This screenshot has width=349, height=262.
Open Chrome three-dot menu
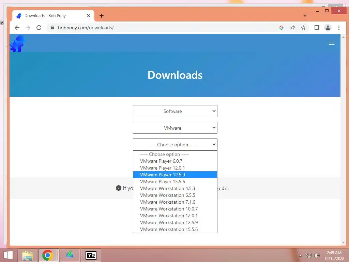click(339, 28)
